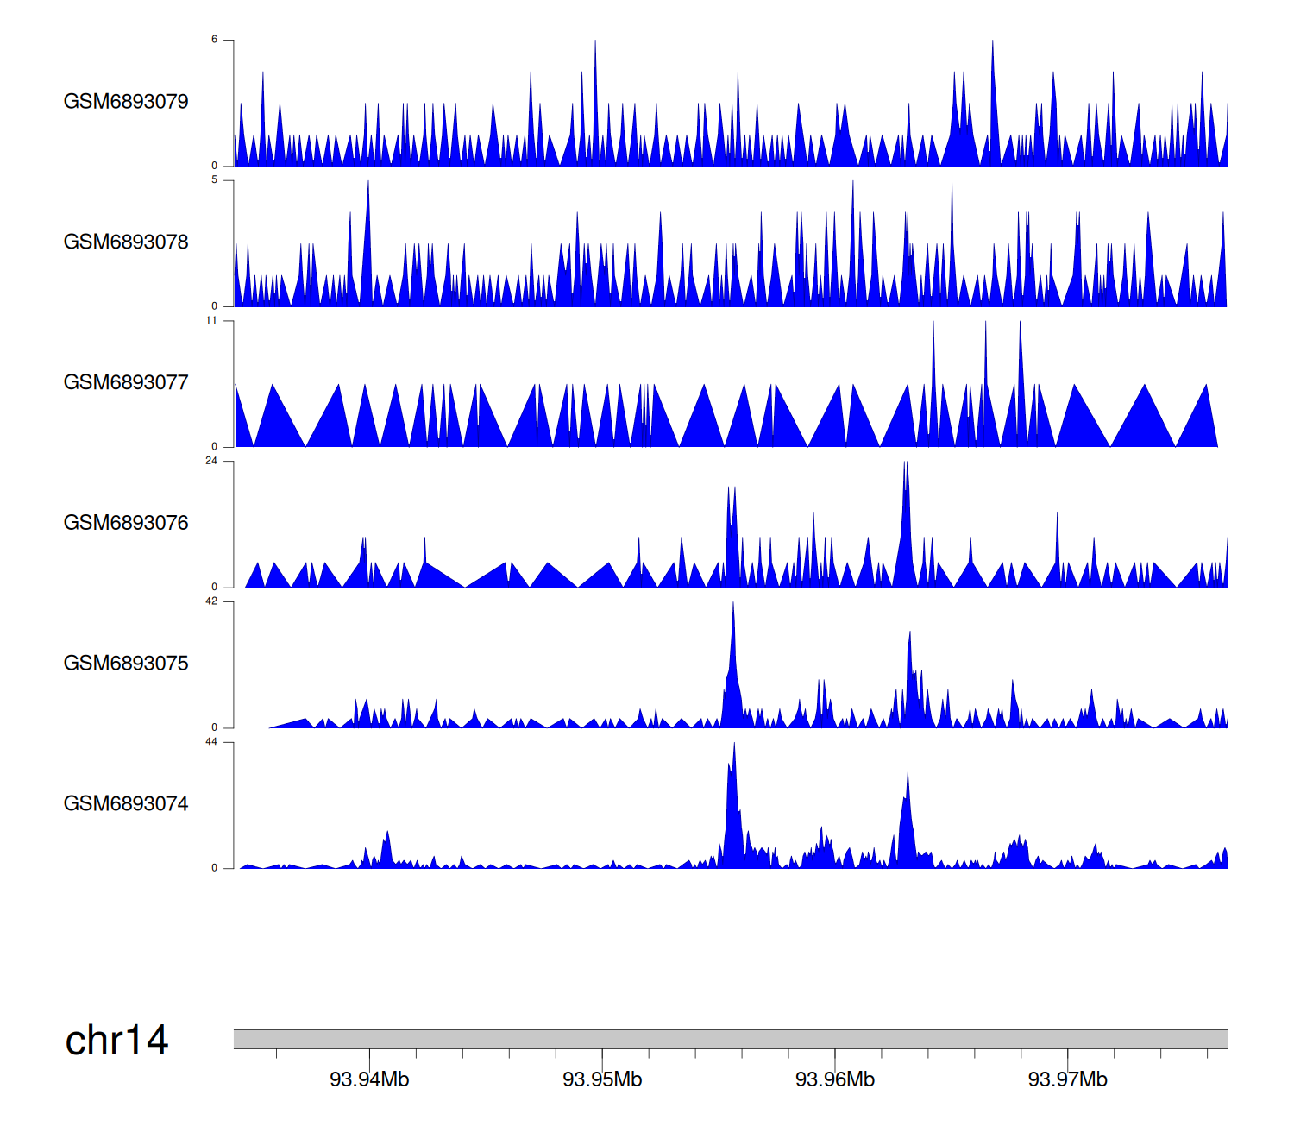The height and width of the screenshot is (1139, 1294).
Task: Click the GSM6893077 track name
Action: [x=126, y=383]
